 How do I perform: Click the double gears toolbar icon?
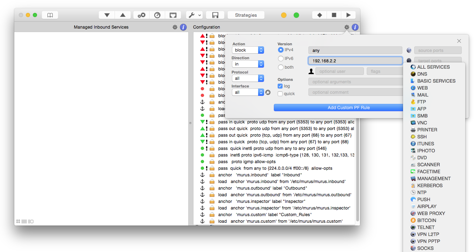141,15
